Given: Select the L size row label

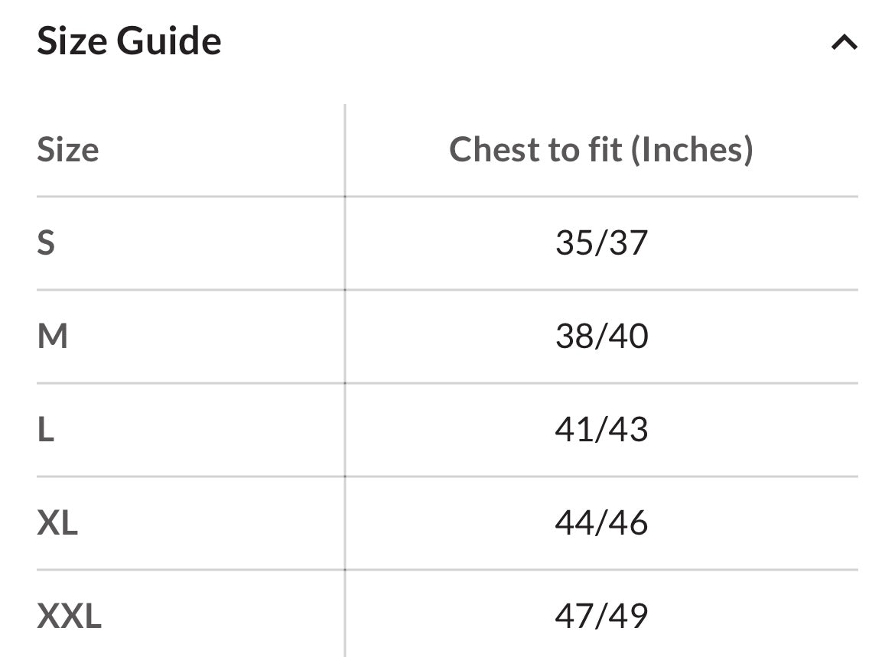Looking at the screenshot, I should pyautogui.click(x=46, y=429).
